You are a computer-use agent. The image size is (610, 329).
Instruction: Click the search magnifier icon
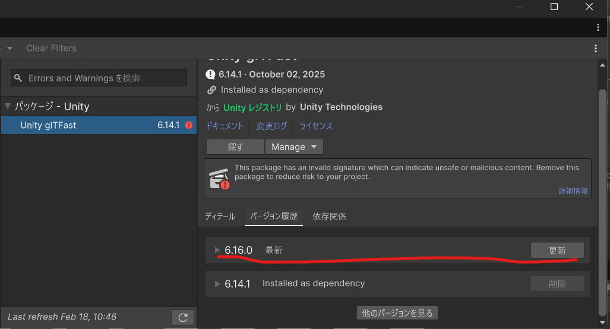point(18,78)
